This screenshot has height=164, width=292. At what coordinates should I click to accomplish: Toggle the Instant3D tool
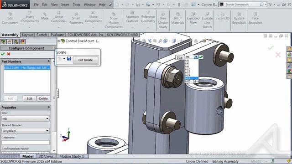(222, 16)
